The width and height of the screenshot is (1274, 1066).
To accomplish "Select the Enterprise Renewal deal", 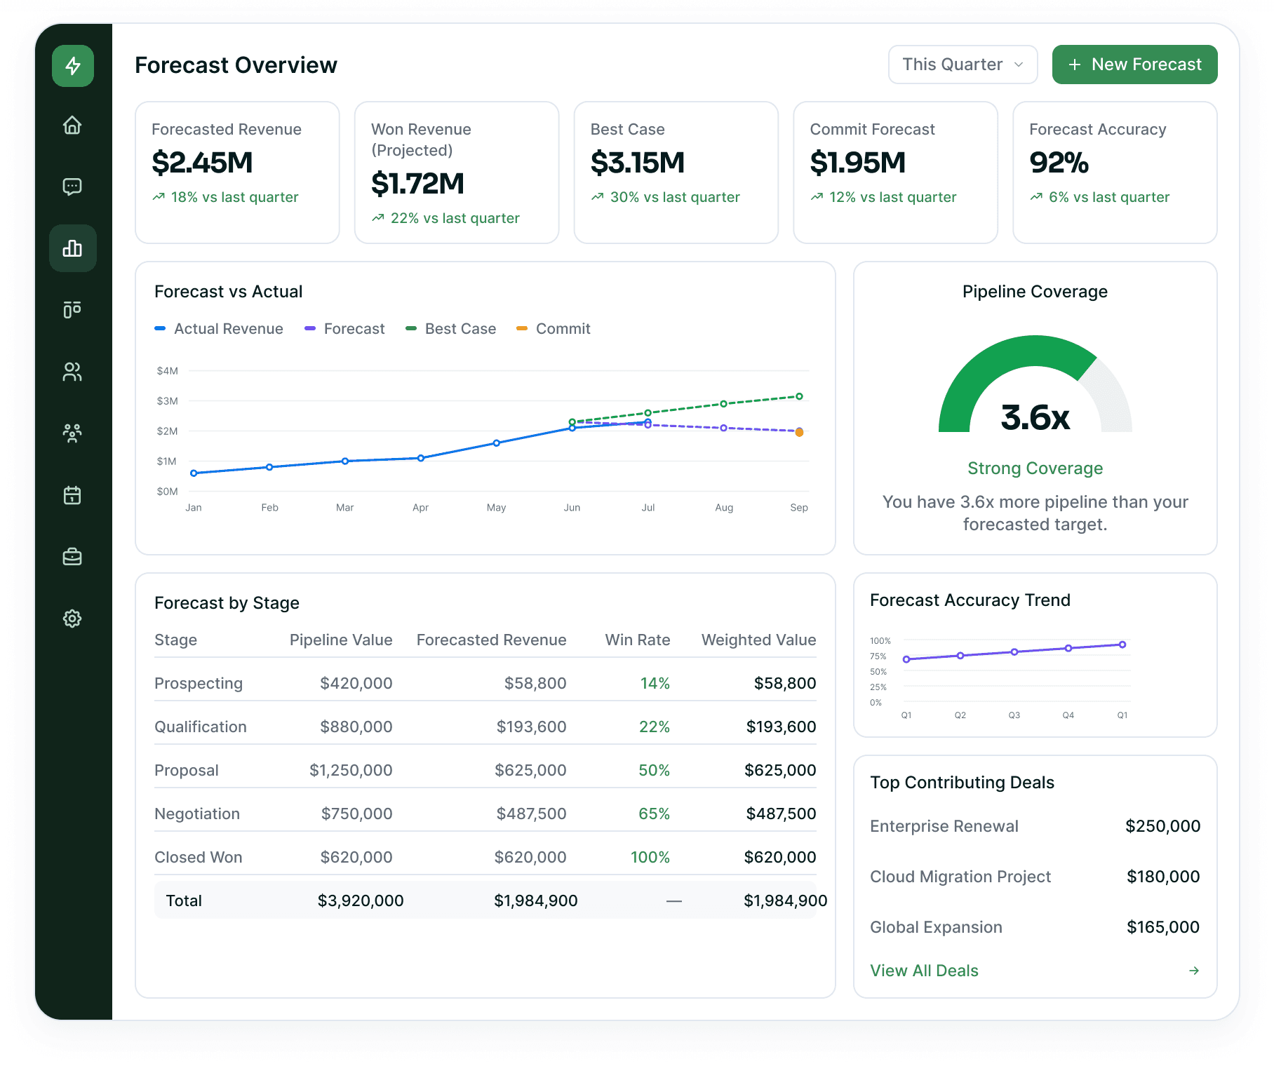I will (x=1035, y=826).
